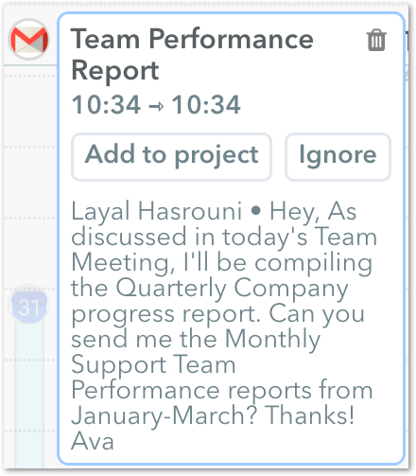Select the Team Performance Report title
This screenshot has width=416, height=476.
192,54
